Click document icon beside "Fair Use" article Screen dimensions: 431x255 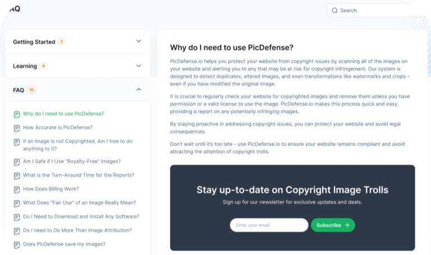point(17,203)
